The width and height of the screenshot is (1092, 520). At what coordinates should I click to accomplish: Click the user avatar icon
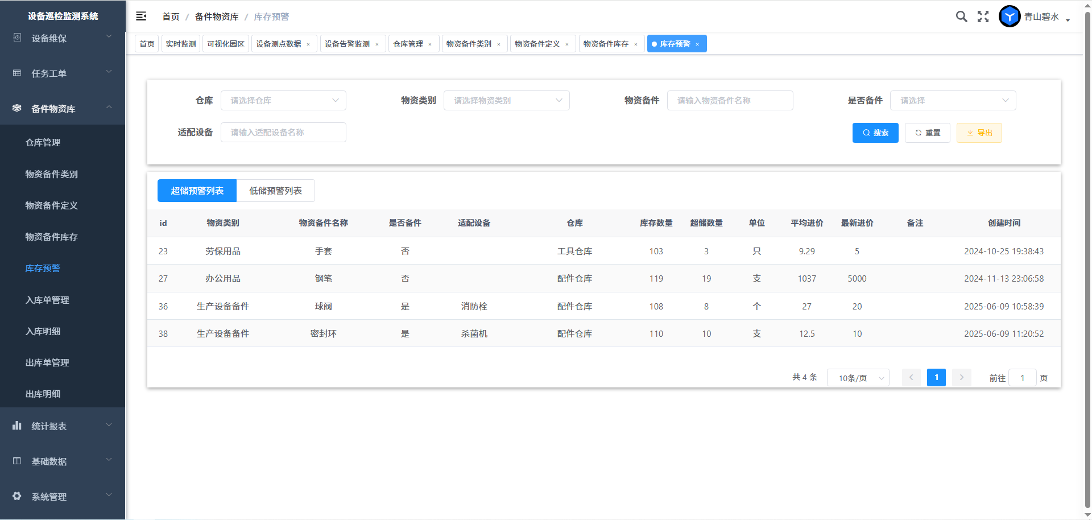(x=1010, y=16)
